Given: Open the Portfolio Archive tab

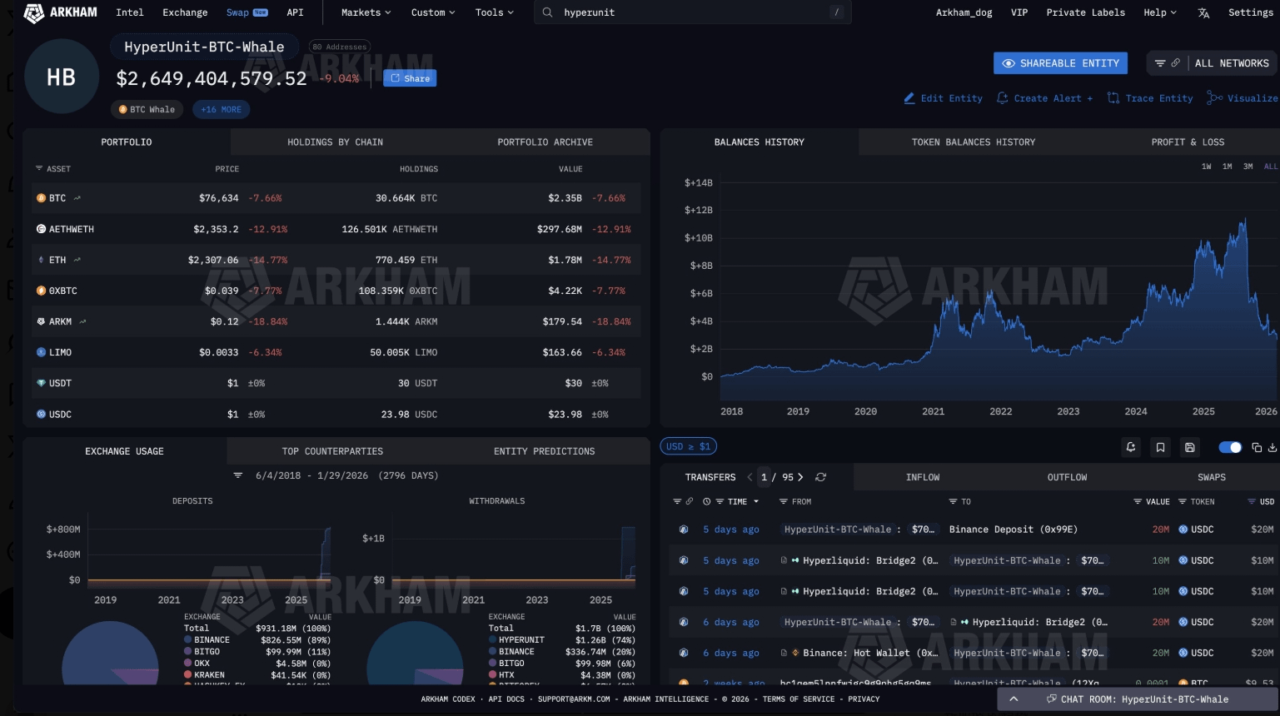Looking at the screenshot, I should (545, 142).
